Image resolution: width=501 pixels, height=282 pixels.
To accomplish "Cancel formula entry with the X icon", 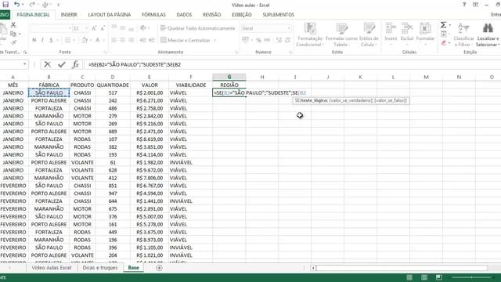I will (47, 64).
